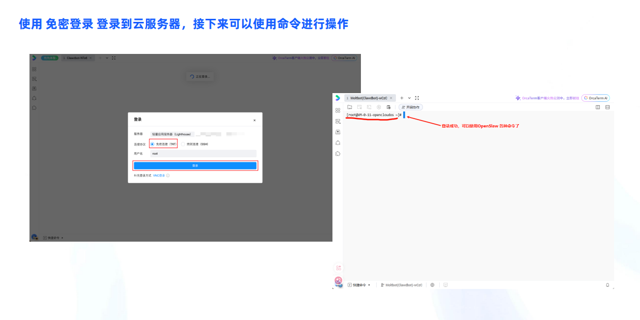
Task: Close the 登录 dialog
Action: [x=255, y=120]
